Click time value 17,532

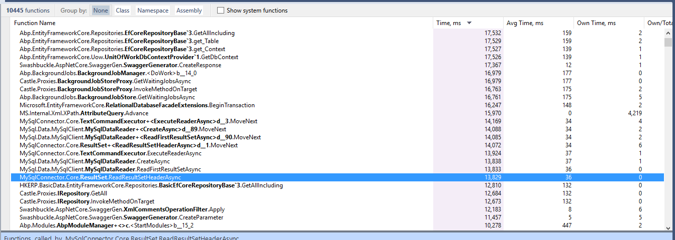(493, 33)
